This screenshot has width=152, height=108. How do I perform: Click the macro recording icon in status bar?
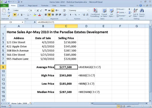pyautogui.click(x=10, y=106)
